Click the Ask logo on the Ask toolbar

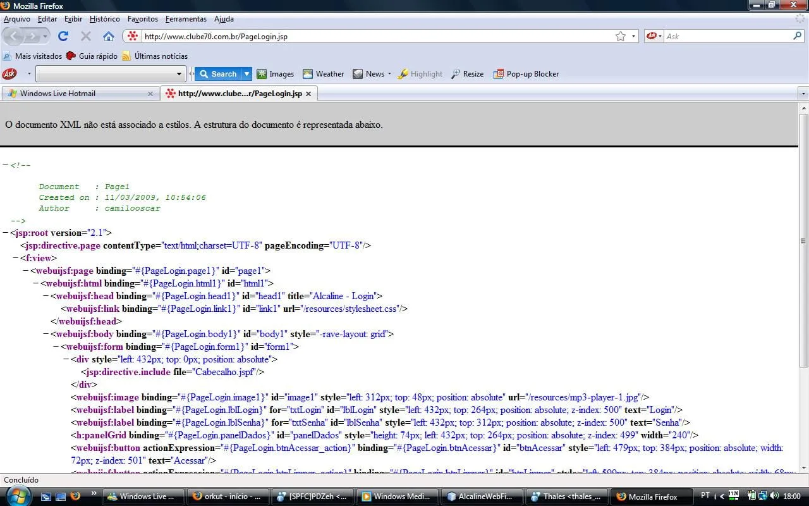(9, 74)
